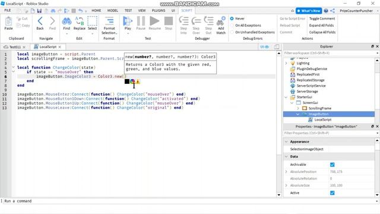The height and width of the screenshot is (214, 380).
Task: Click the Cut tool in Clipboard
Action: click(x=22, y=18)
